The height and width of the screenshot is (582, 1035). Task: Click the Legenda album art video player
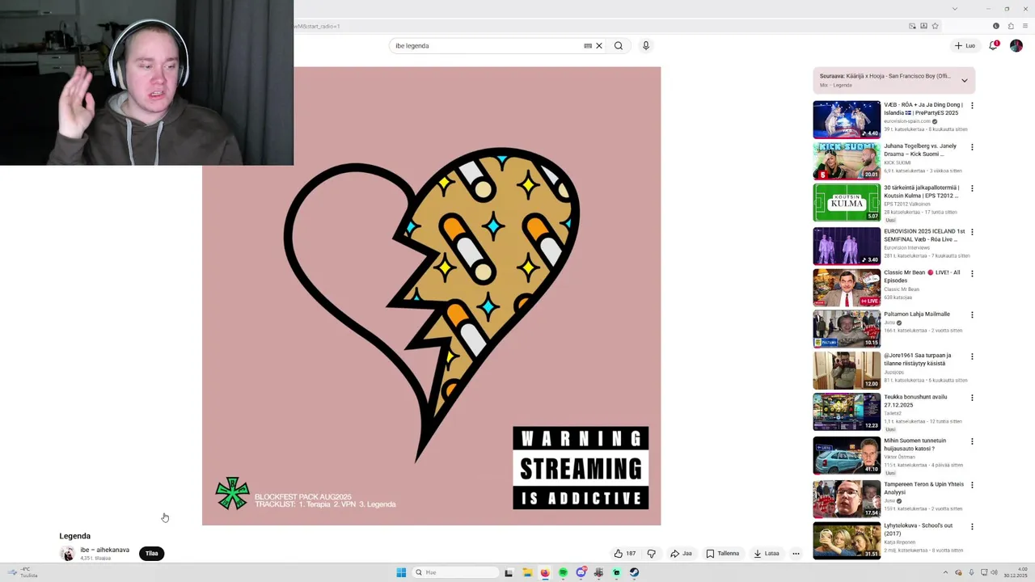(431, 296)
